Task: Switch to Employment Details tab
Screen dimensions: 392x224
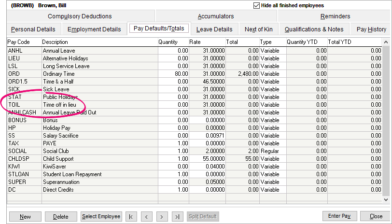Action: click(94, 29)
